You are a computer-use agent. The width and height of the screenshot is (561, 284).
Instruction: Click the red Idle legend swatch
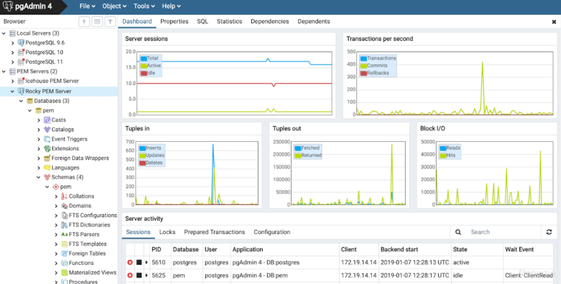(x=144, y=73)
